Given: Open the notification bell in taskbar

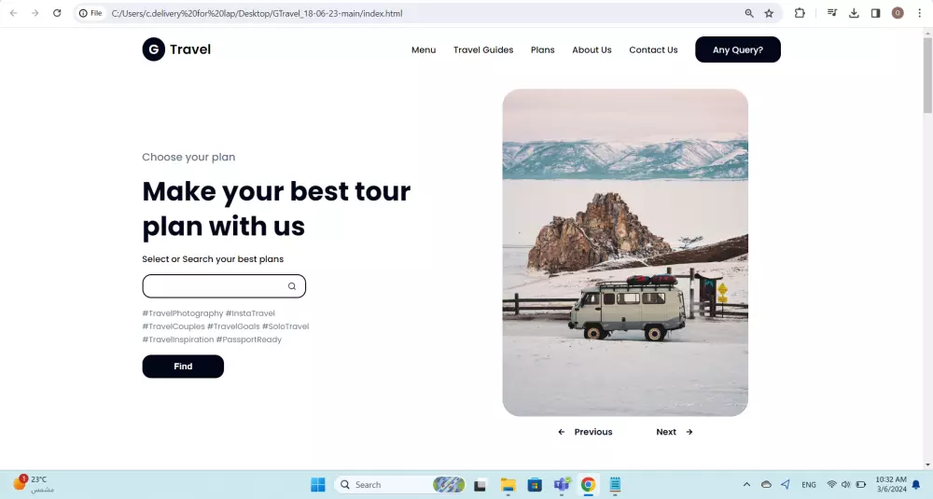Looking at the screenshot, I should click(916, 485).
